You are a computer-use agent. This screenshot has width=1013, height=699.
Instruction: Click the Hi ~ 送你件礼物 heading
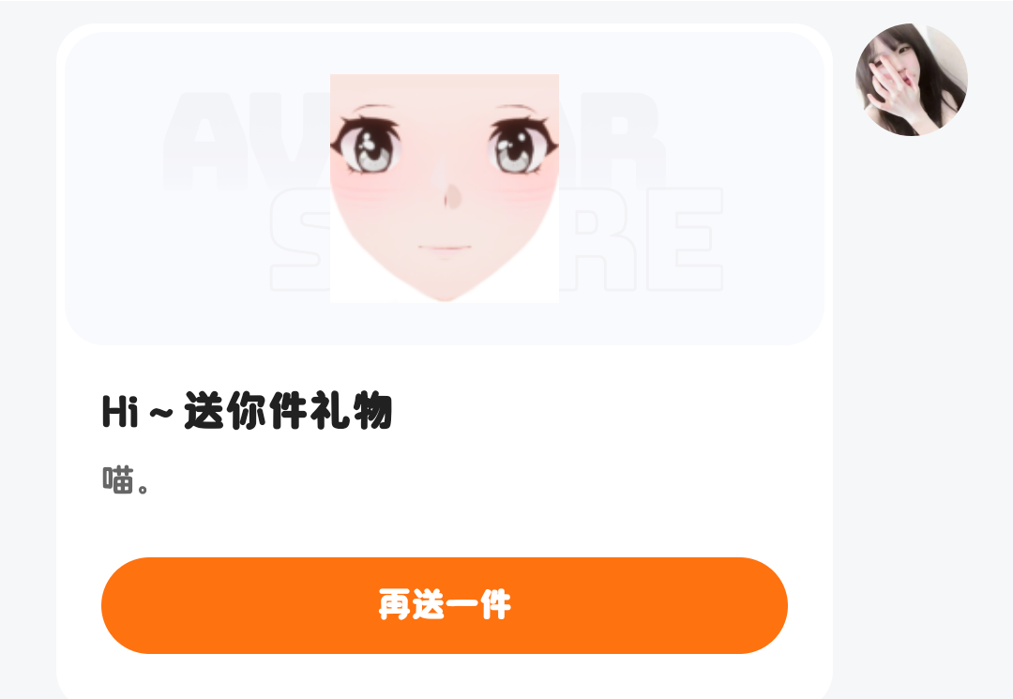pyautogui.click(x=247, y=411)
